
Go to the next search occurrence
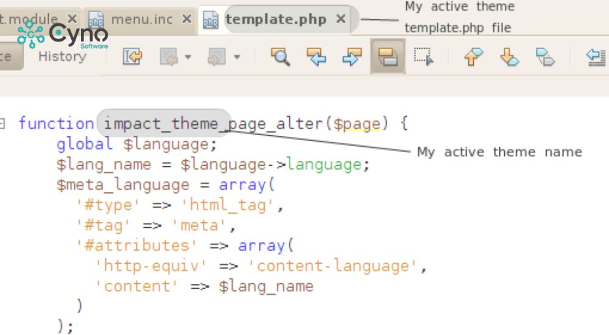(x=351, y=57)
